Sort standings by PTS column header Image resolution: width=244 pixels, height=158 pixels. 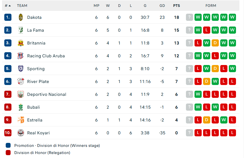coord(176,5)
